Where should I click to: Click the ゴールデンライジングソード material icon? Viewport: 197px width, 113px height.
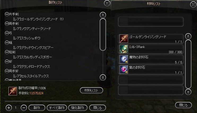tap(124, 39)
